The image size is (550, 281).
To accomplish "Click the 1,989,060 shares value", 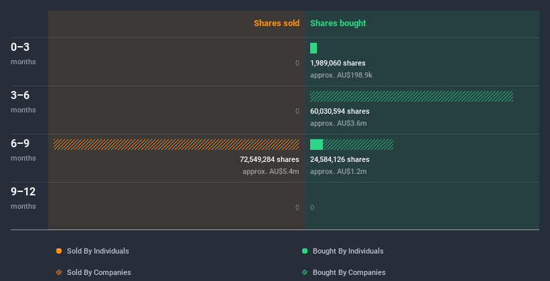I will point(338,63).
